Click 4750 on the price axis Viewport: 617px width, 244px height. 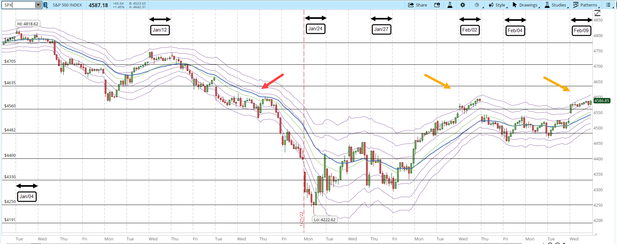point(598,51)
